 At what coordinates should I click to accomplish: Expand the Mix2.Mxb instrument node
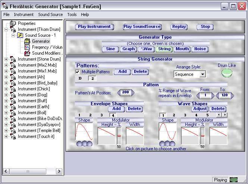[6, 65]
